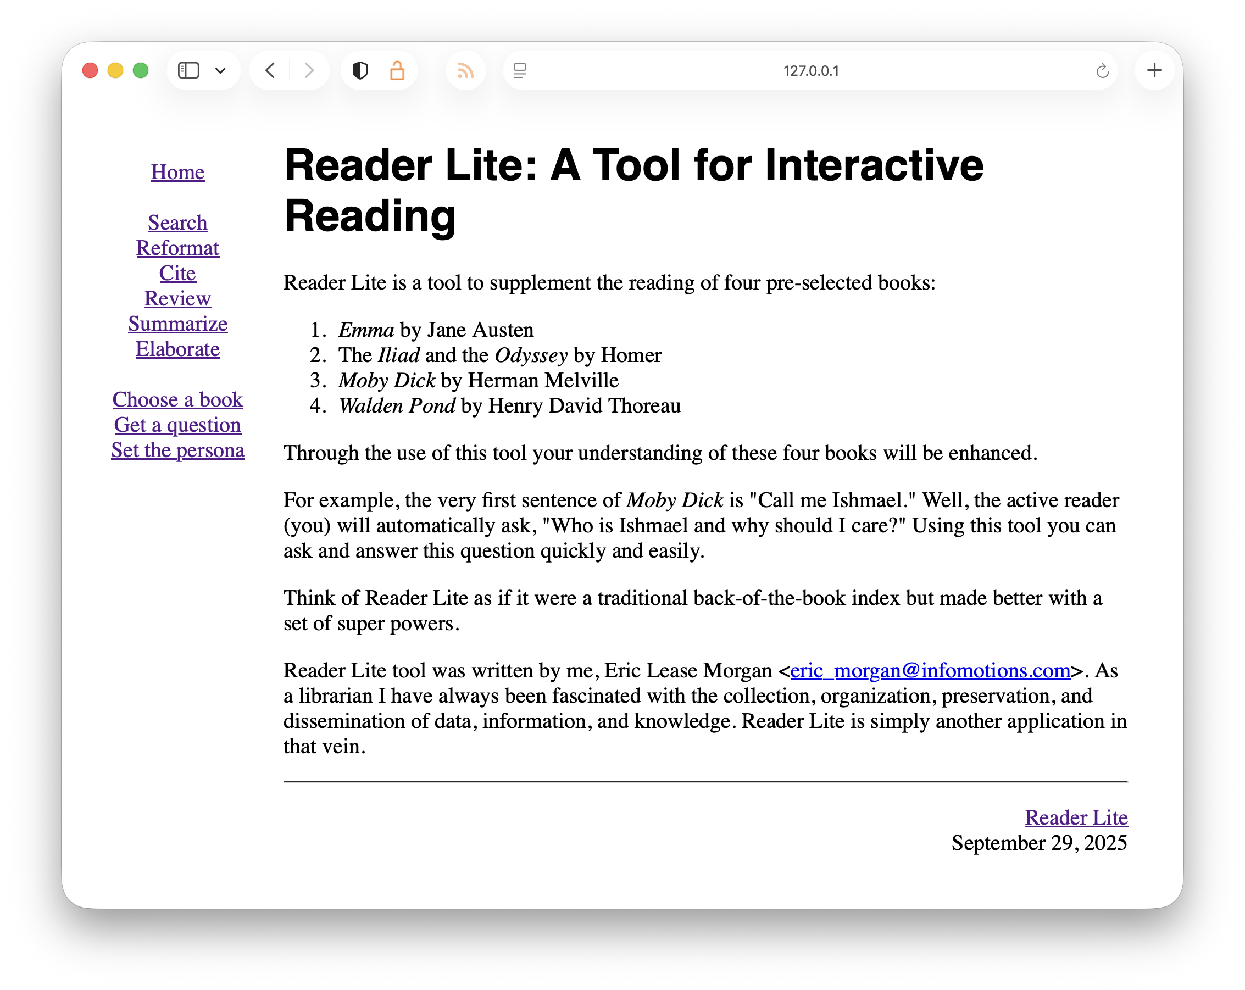Image resolution: width=1245 pixels, height=990 pixels.
Task: Open the Elaborate link
Action: point(178,349)
